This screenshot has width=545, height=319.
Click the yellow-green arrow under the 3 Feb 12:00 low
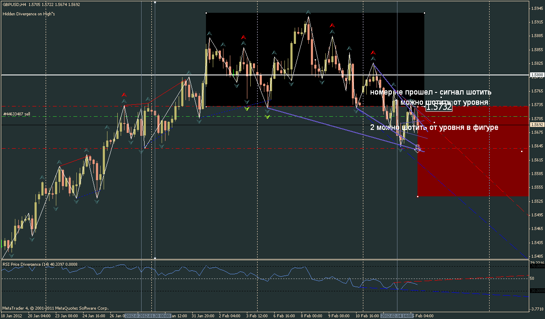coord(267,116)
